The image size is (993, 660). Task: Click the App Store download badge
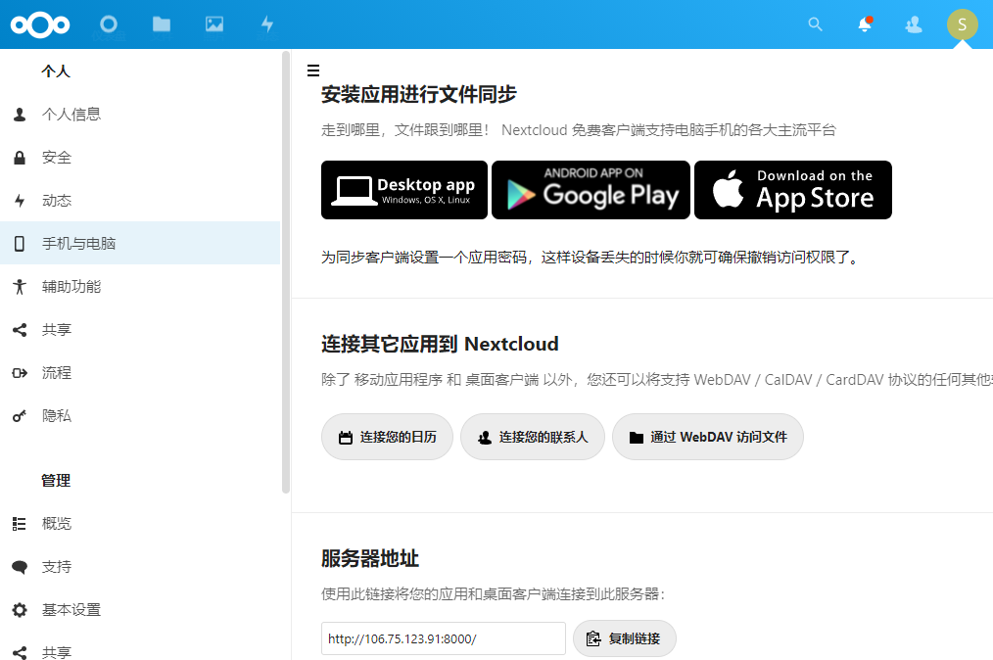tap(793, 190)
